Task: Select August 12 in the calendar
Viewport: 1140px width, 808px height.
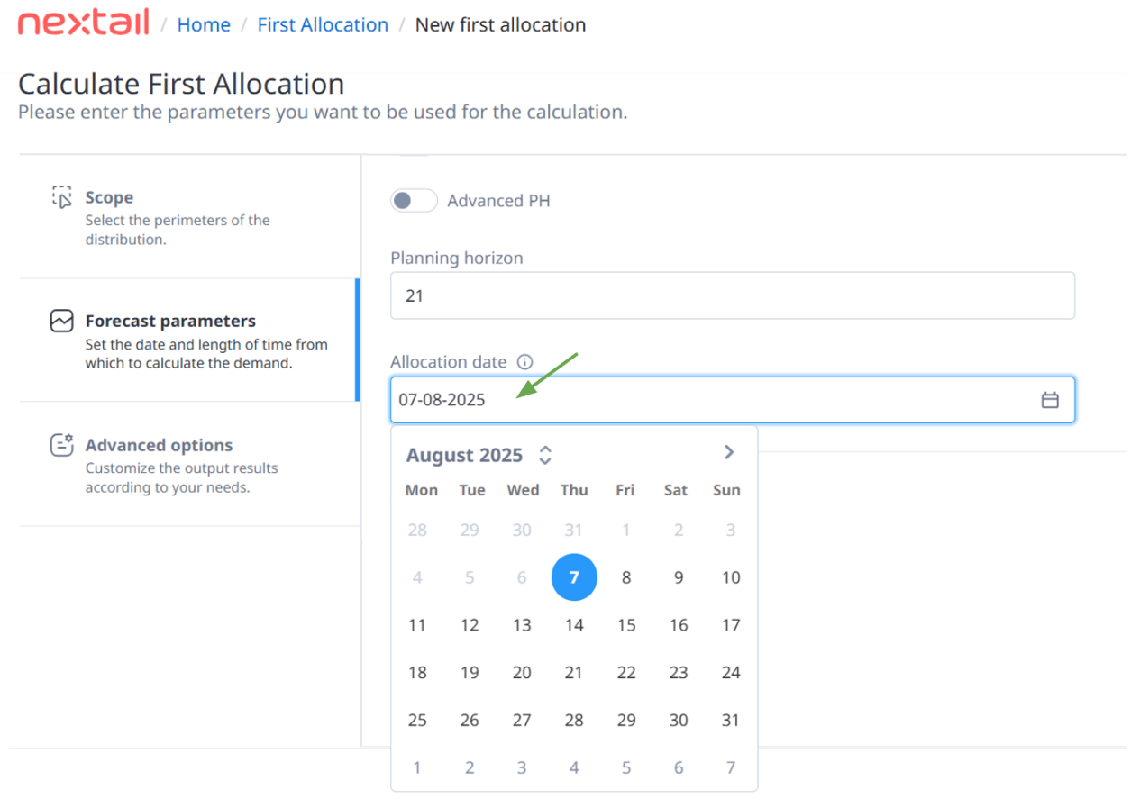Action: click(470, 625)
